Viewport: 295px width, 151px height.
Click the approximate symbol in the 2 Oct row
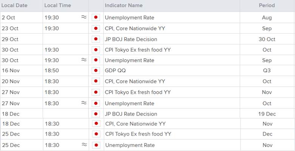[x=84, y=17]
